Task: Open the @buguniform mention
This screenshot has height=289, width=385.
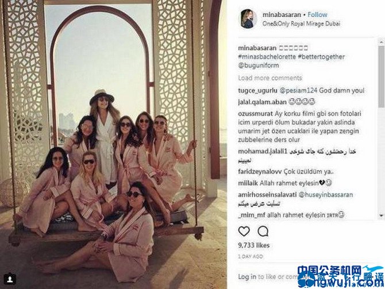Action: click(x=259, y=65)
